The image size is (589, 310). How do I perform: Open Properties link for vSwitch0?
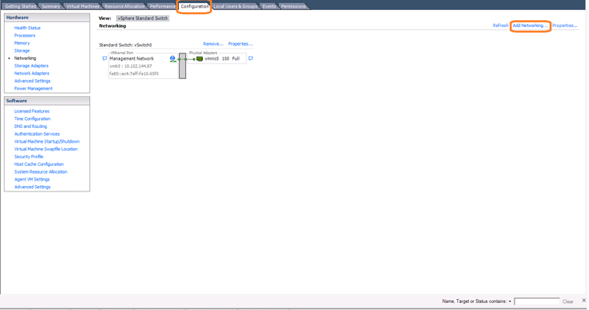tap(240, 44)
